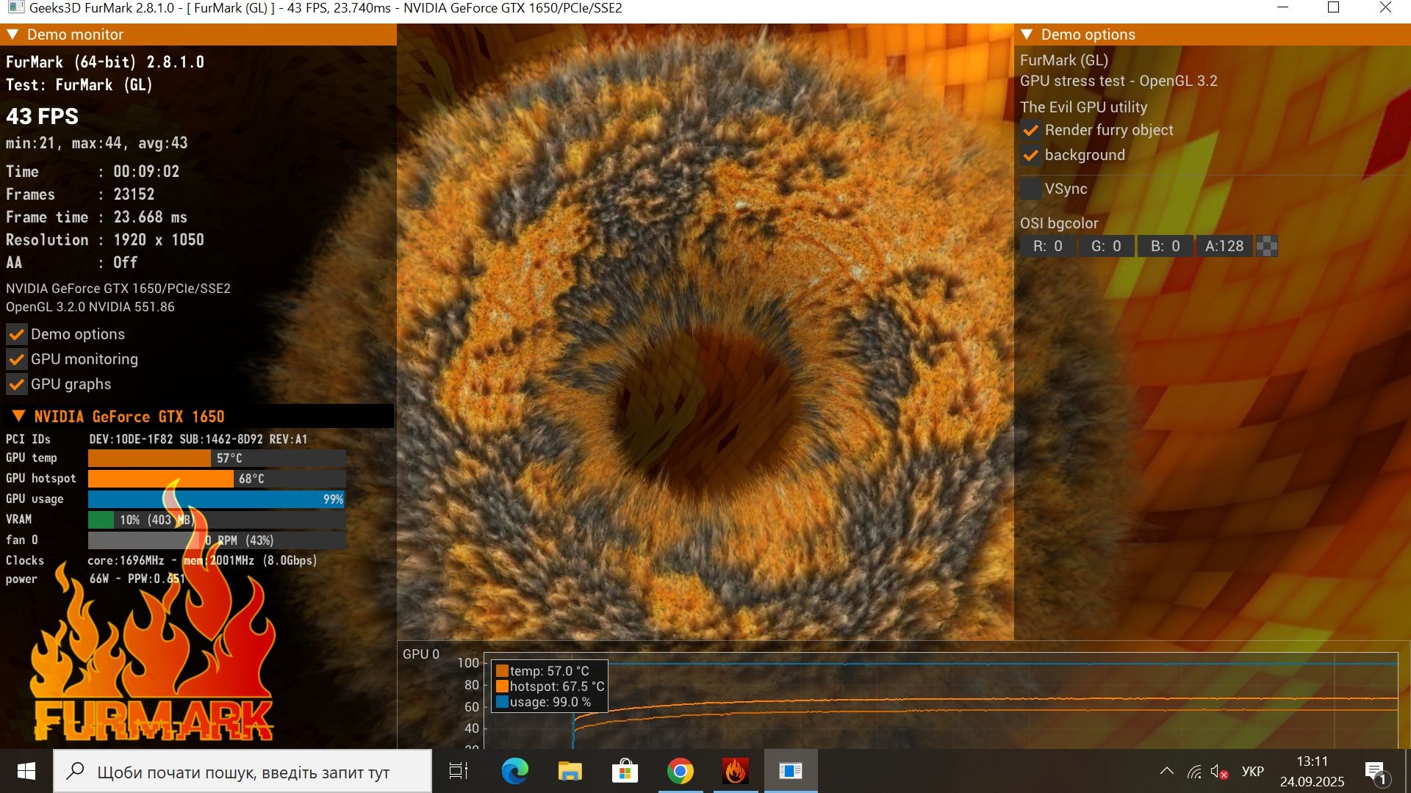Toggle the GPU graphs checkbox
Image resolution: width=1411 pixels, height=793 pixels.
[x=17, y=385]
